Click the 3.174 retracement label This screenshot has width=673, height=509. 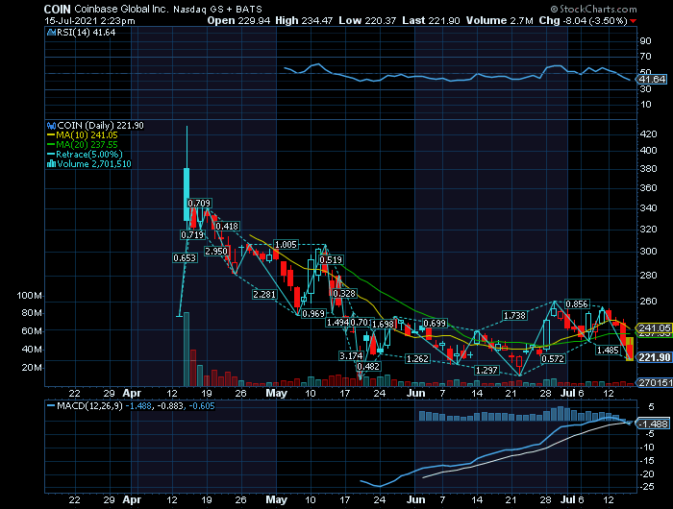click(x=351, y=355)
